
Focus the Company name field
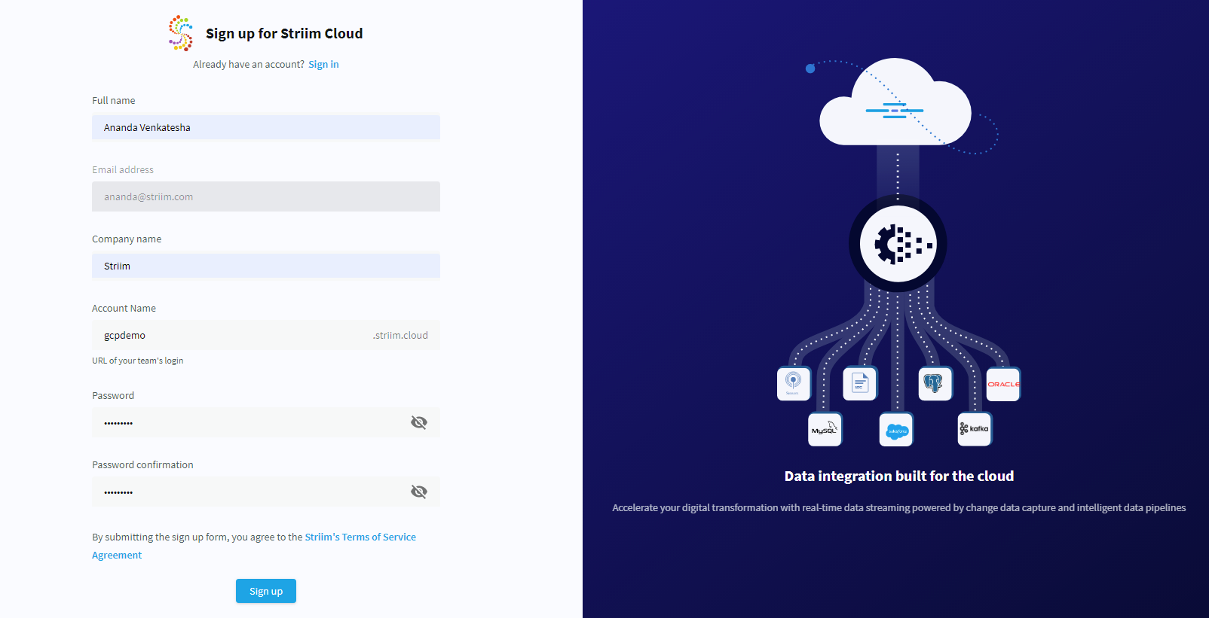coord(265,266)
